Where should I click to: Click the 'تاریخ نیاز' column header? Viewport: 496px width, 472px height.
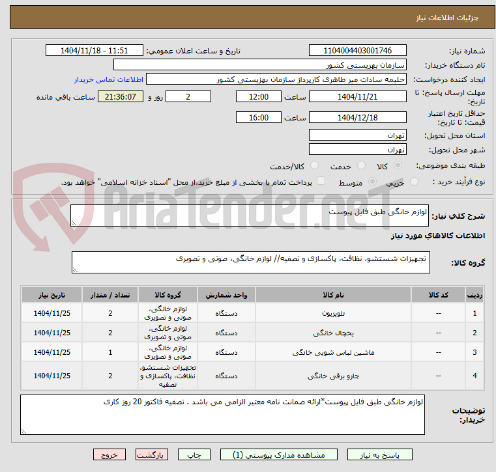(52, 295)
